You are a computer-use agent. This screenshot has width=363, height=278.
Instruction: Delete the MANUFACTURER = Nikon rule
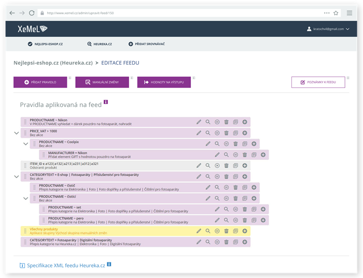click(x=245, y=155)
